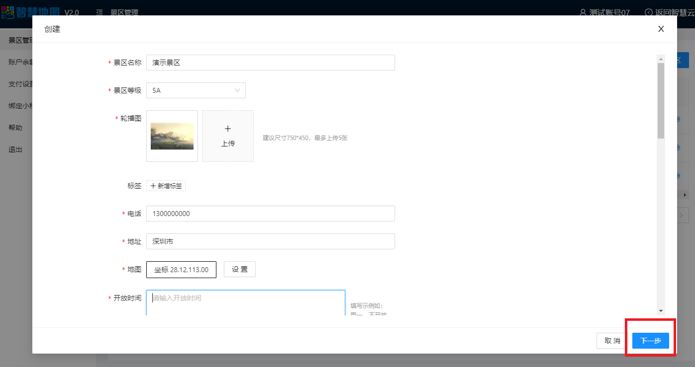Toggle the sidebar collapse menu icon
Viewport: 695px width, 367px height.
point(99,12)
